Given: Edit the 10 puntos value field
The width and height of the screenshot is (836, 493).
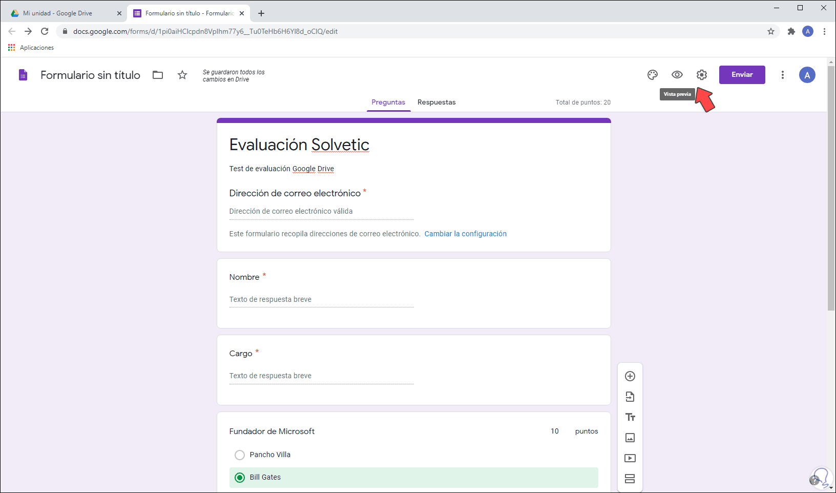Looking at the screenshot, I should point(555,432).
